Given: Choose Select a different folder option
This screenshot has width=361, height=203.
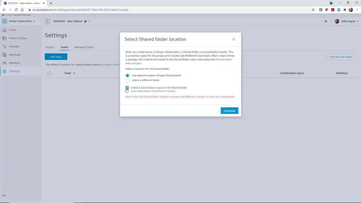Looking at the screenshot, I should coord(127,80).
